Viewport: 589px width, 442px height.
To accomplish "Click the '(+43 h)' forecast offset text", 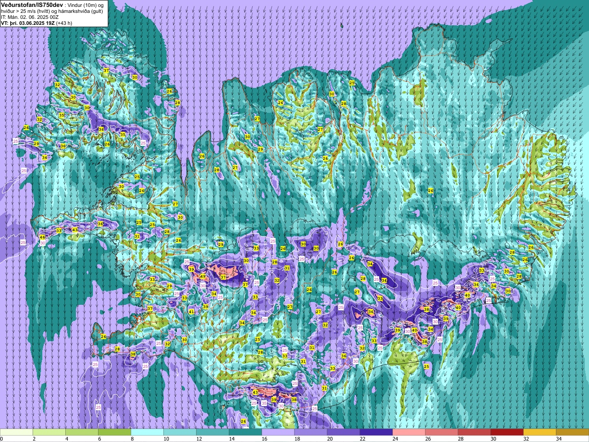I will (64, 23).
